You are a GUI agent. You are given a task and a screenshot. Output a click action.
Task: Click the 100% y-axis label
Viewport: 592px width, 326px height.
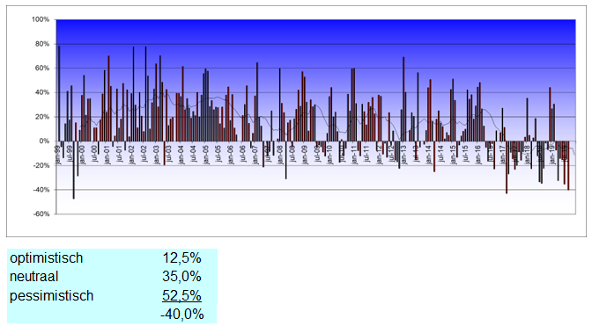pyautogui.click(x=40, y=19)
